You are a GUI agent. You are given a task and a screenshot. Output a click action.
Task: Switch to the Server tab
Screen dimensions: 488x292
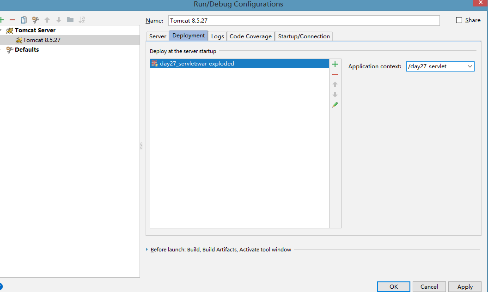158,36
